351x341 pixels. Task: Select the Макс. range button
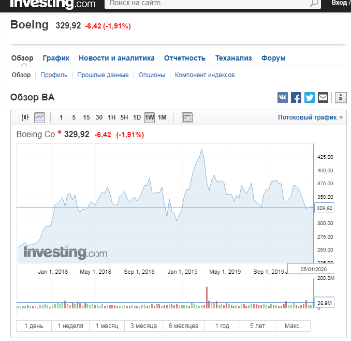coord(292,326)
